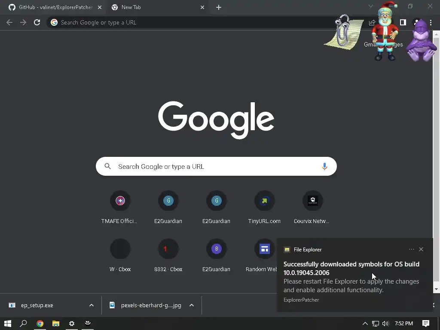This screenshot has width=440, height=330.
Task: Open the share page icon in address bar
Action: point(372,22)
